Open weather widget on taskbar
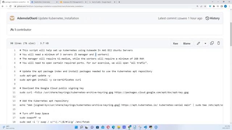This screenshot has width=232, height=130. (x=8, y=127)
